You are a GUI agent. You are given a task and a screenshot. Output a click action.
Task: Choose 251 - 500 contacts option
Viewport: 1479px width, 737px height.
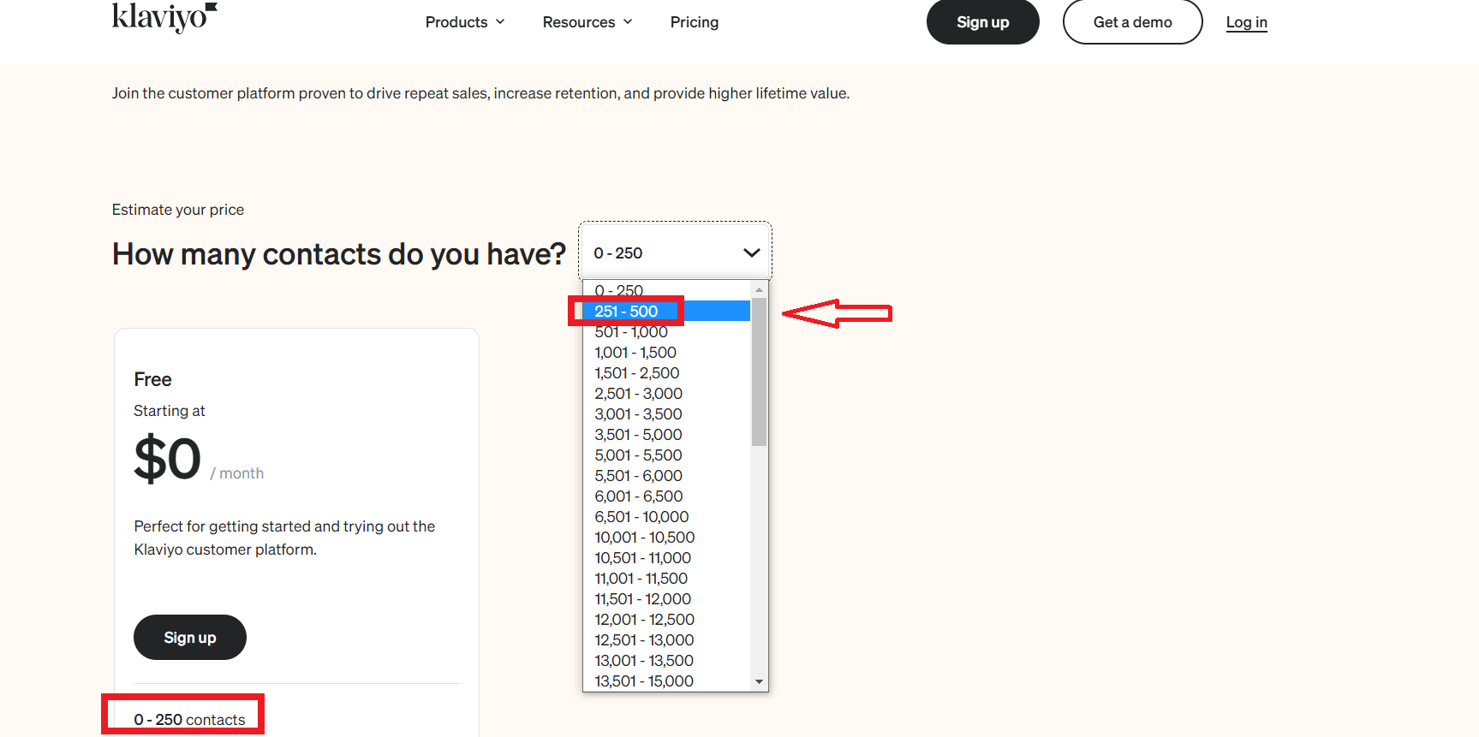pyautogui.click(x=666, y=312)
